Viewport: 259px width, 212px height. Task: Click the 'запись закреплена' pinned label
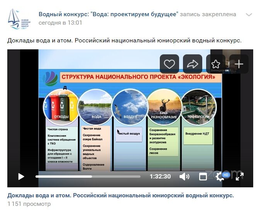pos(208,14)
